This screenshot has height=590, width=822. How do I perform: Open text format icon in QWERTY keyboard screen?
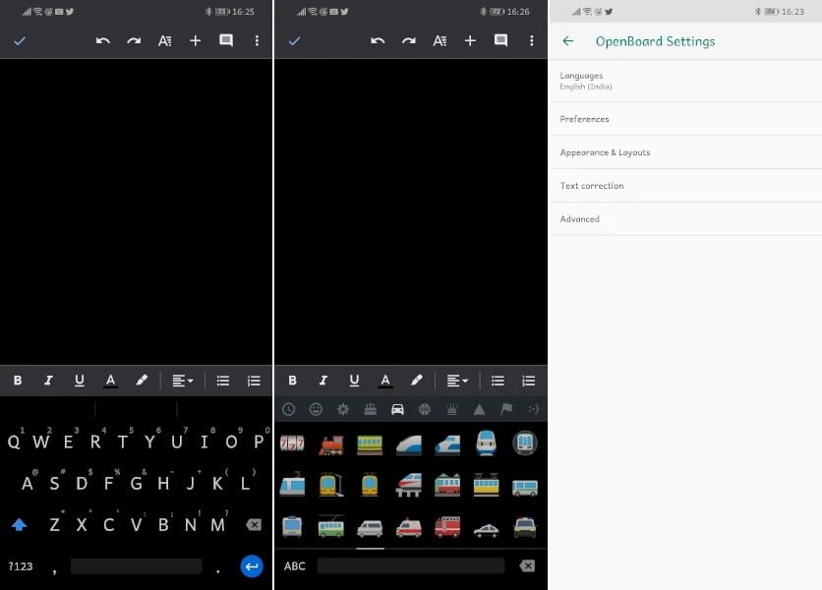click(164, 41)
